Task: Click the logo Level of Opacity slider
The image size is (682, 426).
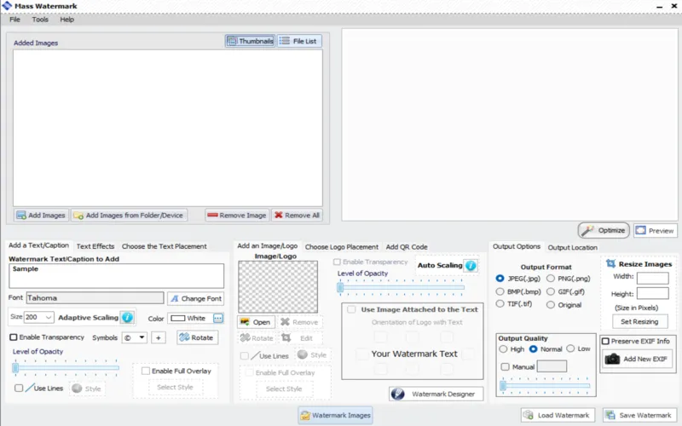Action: [x=401, y=287]
